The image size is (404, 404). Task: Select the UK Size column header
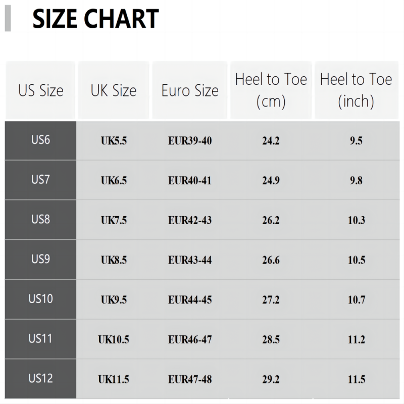pos(114,91)
